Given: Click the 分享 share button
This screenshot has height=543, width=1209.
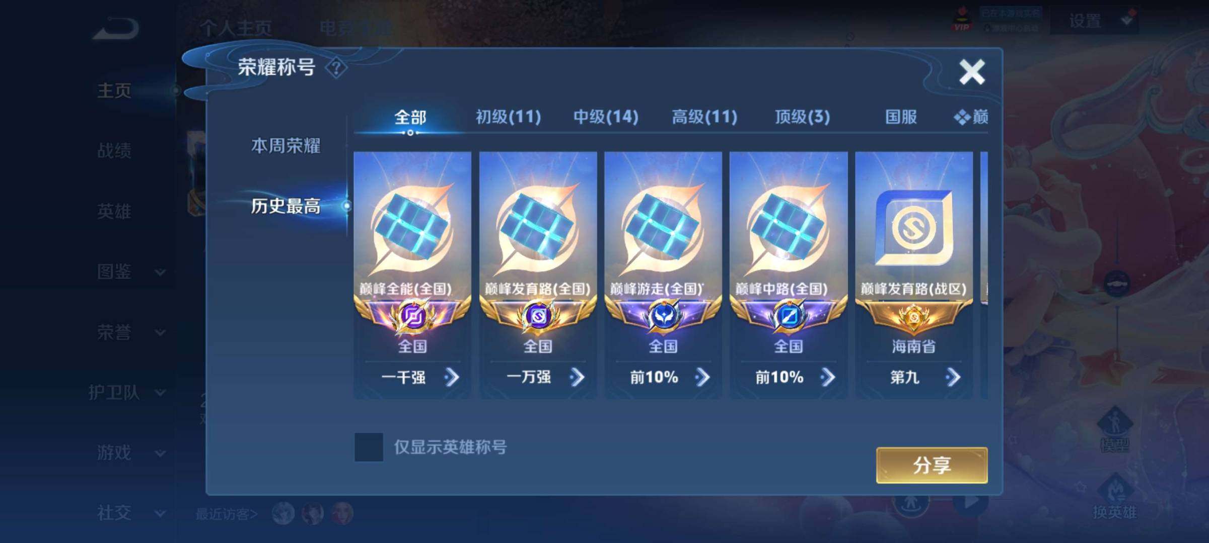Looking at the screenshot, I should pos(932,465).
